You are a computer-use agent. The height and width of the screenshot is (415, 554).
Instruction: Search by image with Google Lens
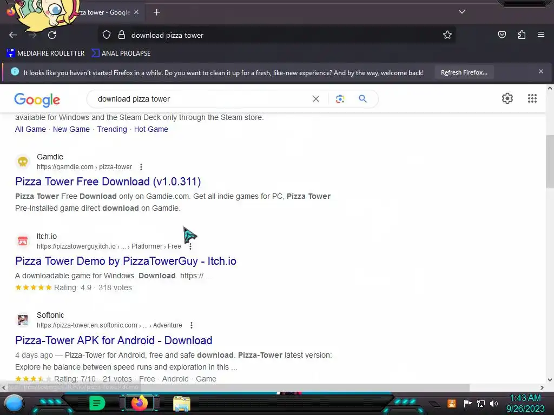click(x=340, y=99)
